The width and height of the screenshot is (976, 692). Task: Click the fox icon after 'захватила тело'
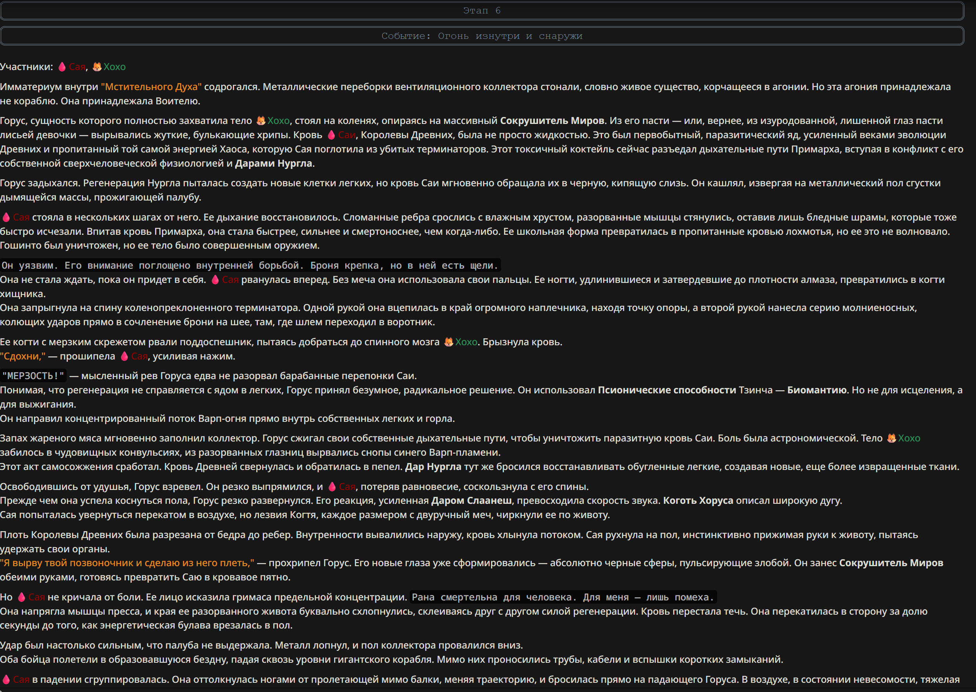click(261, 121)
